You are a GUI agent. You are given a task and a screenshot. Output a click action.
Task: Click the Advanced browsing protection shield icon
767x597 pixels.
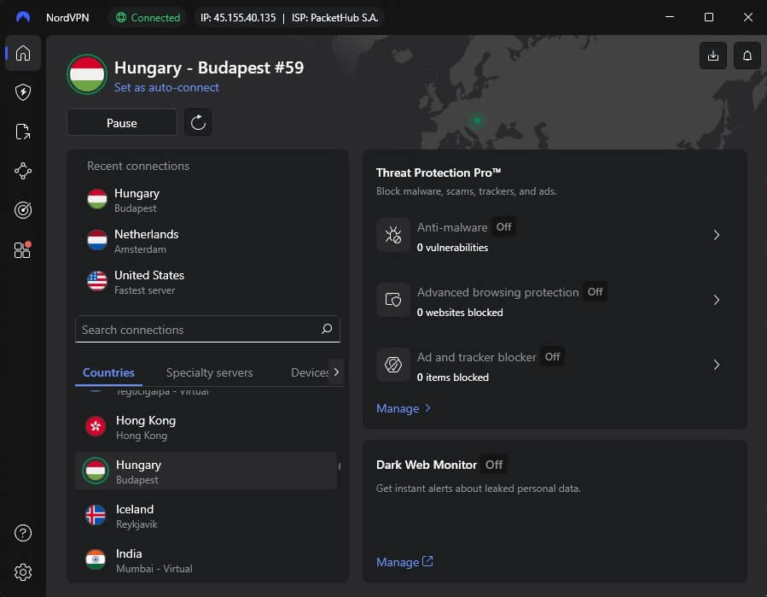point(392,300)
